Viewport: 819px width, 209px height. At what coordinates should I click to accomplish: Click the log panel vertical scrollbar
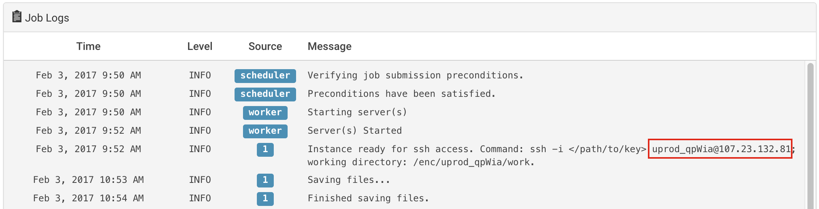click(810, 134)
